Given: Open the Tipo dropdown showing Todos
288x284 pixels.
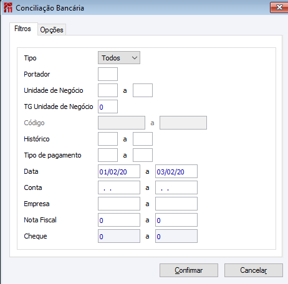Looking at the screenshot, I should pyautogui.click(x=119, y=58).
